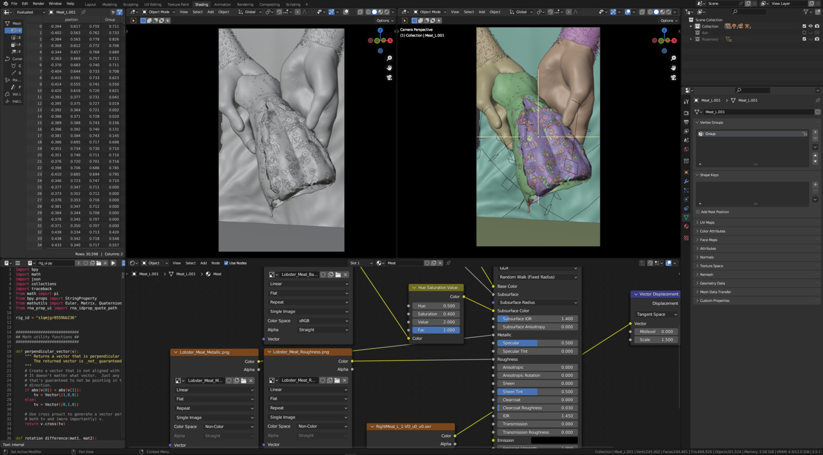
Task: Open the outliner filter funnel icon
Action: (807, 12)
